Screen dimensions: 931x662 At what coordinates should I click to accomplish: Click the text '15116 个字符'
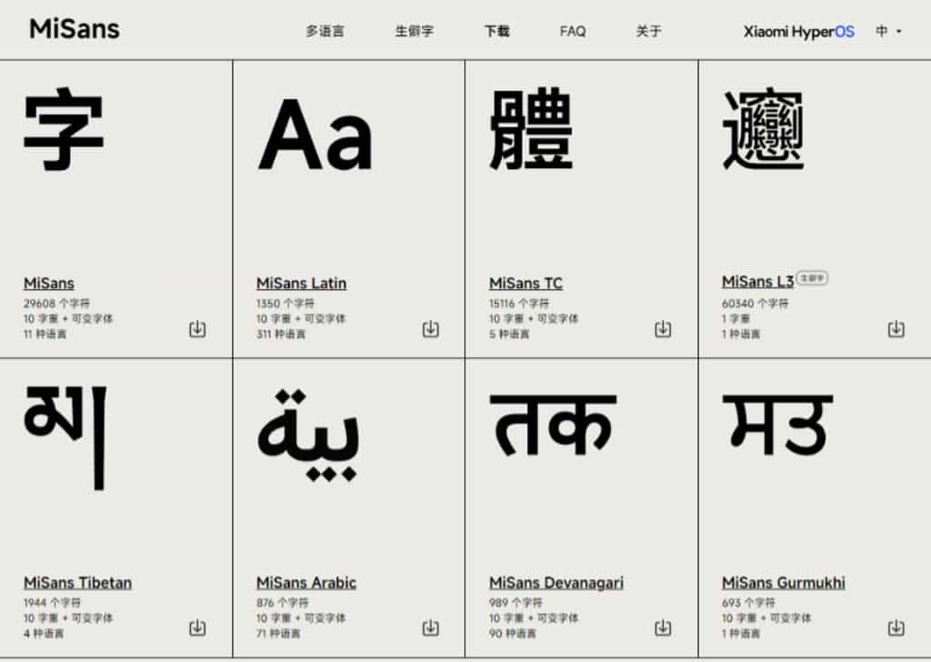tap(519, 304)
